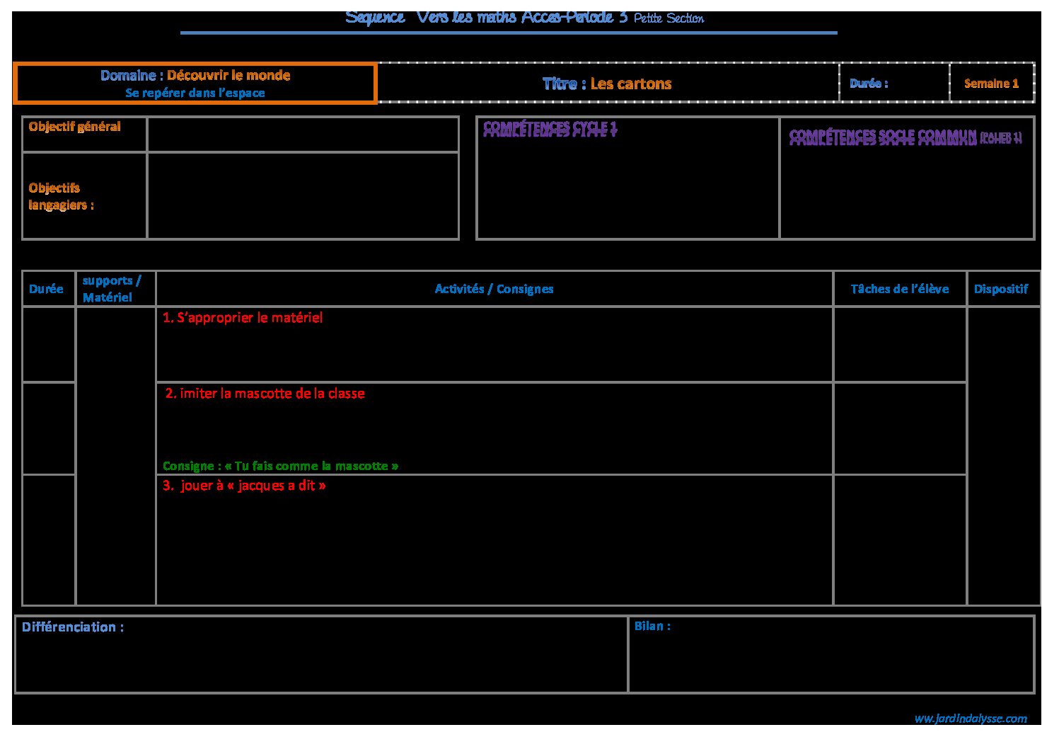
Task: Click activity '2. imiter la mascotte de la classe'
Action: pyautogui.click(x=265, y=394)
